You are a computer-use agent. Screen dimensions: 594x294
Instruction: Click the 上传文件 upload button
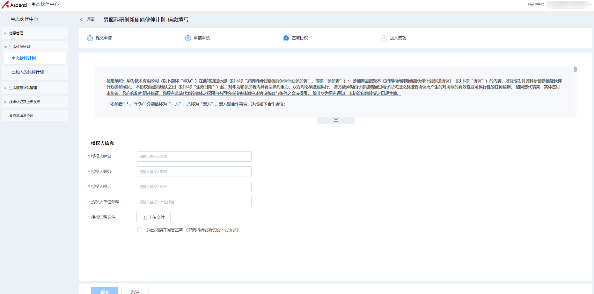(x=153, y=217)
